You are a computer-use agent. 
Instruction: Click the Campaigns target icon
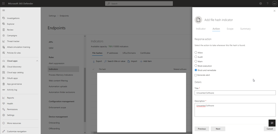[x=4, y=36]
